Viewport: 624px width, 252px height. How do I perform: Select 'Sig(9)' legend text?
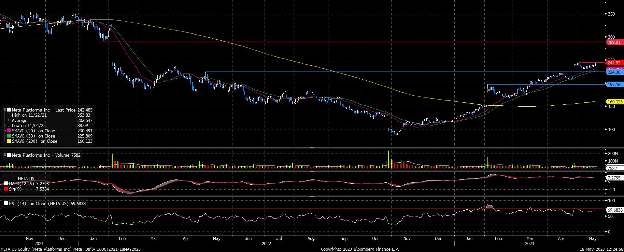click(x=16, y=189)
